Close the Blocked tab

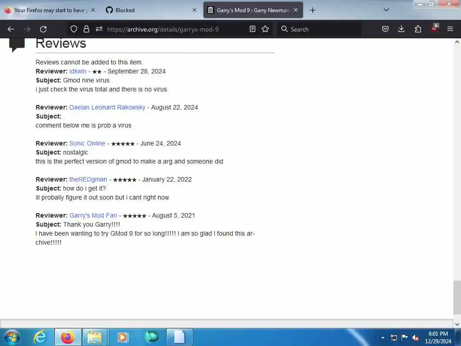(194, 10)
